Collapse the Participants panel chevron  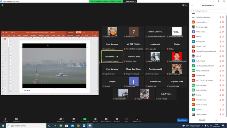(192, 5)
